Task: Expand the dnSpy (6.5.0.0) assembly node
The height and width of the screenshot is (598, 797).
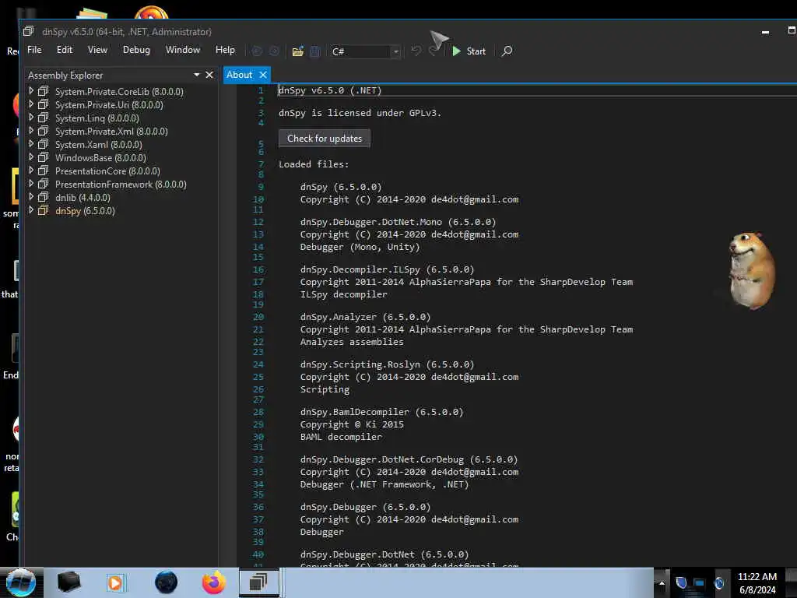Action: point(31,209)
